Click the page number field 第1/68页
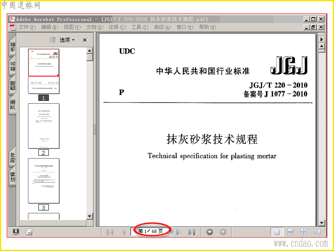Screen dimensions: 334x251 click(151, 231)
